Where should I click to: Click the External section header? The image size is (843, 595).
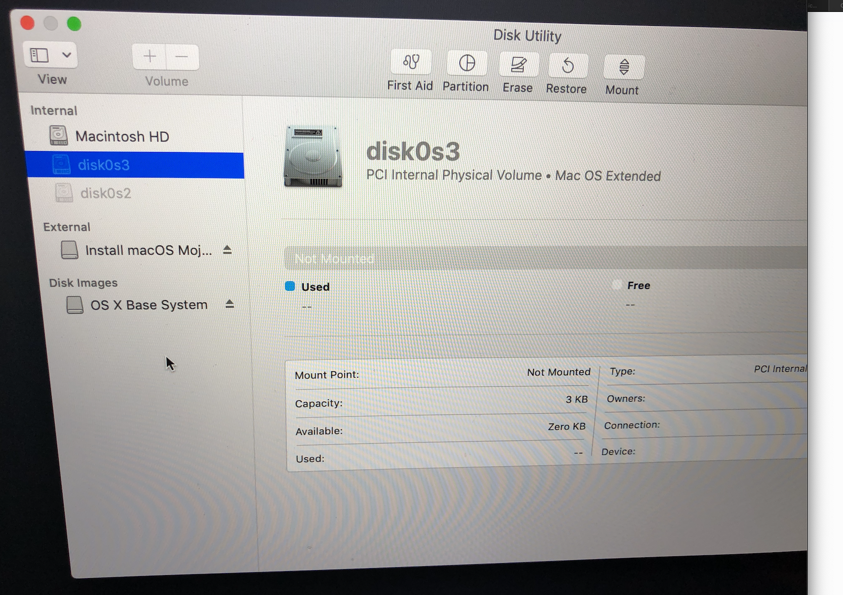tap(67, 227)
